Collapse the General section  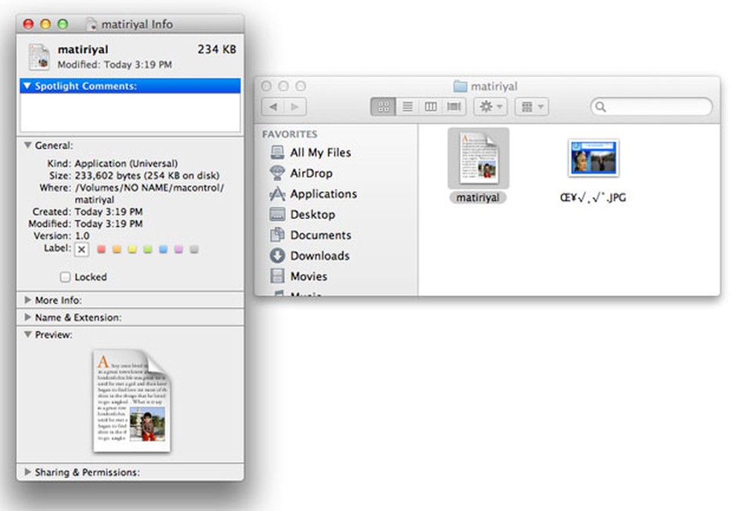28,145
